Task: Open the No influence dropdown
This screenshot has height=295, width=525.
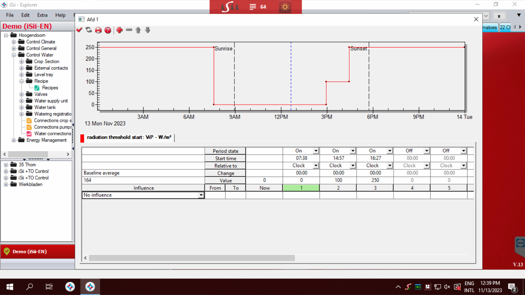Action: coord(201,195)
